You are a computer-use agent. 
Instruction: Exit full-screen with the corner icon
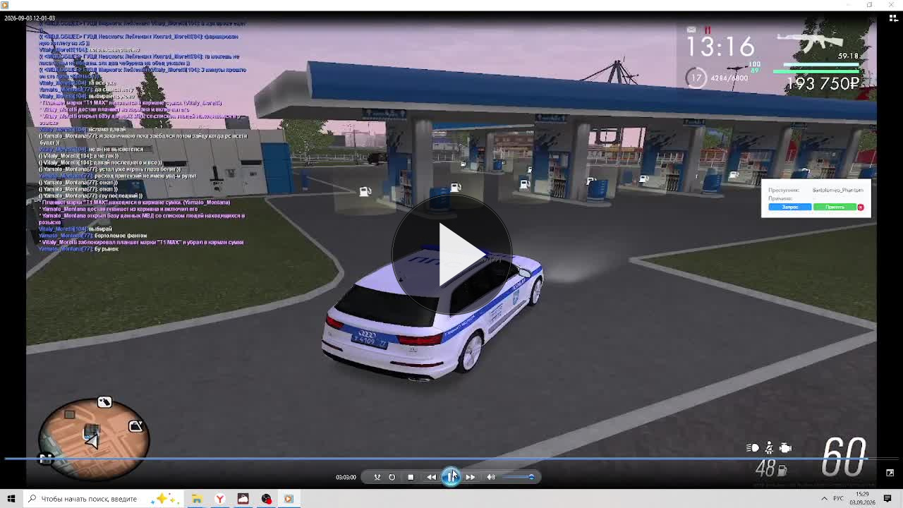click(890, 473)
